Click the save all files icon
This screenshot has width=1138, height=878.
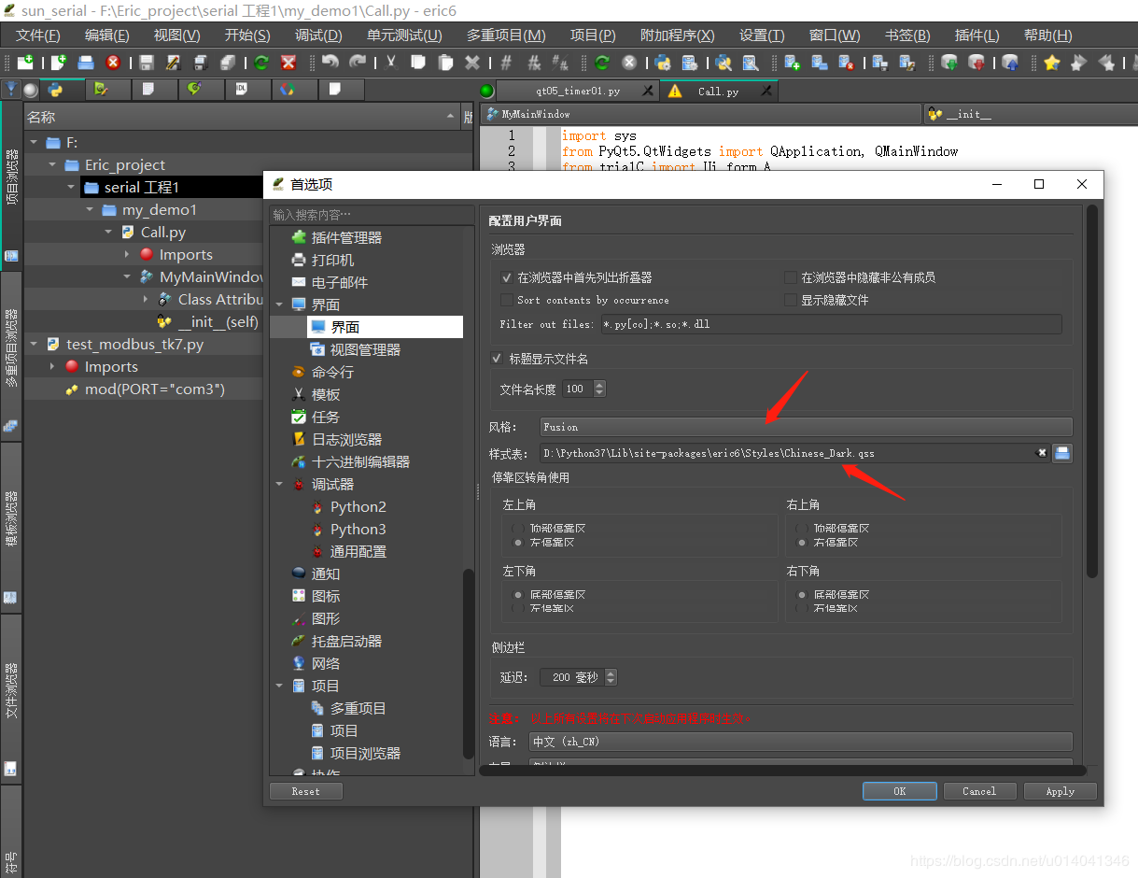pyautogui.click(x=228, y=63)
